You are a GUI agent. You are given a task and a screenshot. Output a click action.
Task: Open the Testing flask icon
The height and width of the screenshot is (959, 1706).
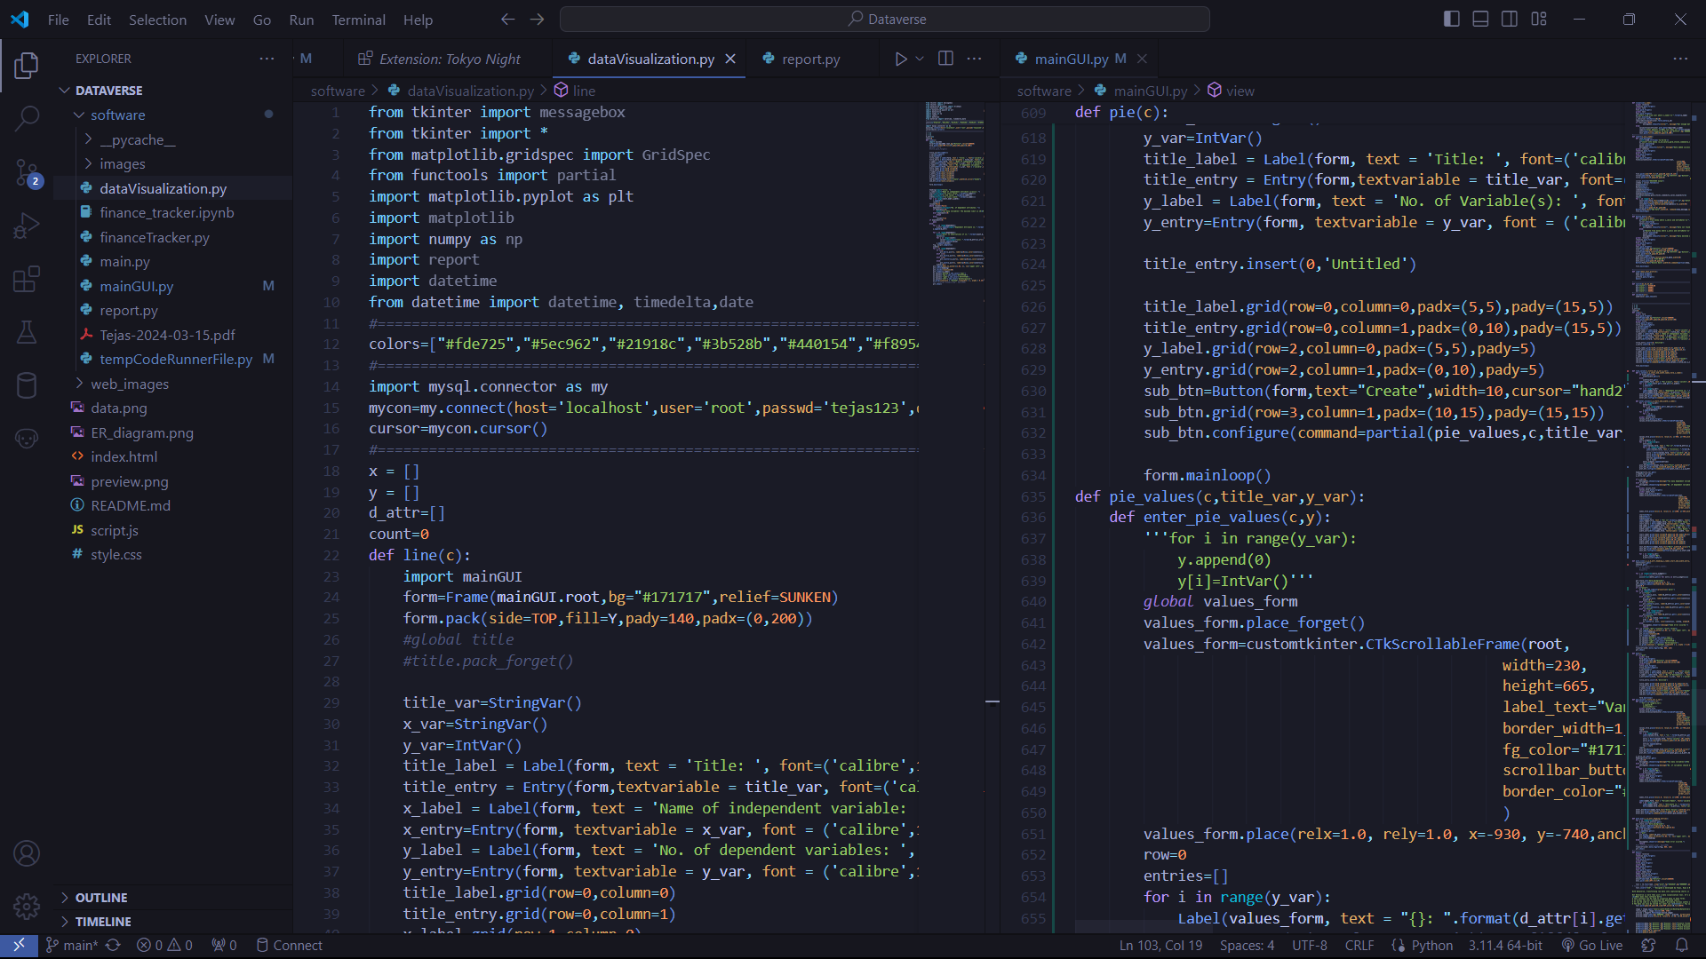pyautogui.click(x=27, y=333)
